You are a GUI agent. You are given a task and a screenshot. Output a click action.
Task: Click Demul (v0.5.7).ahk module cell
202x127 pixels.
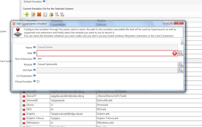click(149, 96)
